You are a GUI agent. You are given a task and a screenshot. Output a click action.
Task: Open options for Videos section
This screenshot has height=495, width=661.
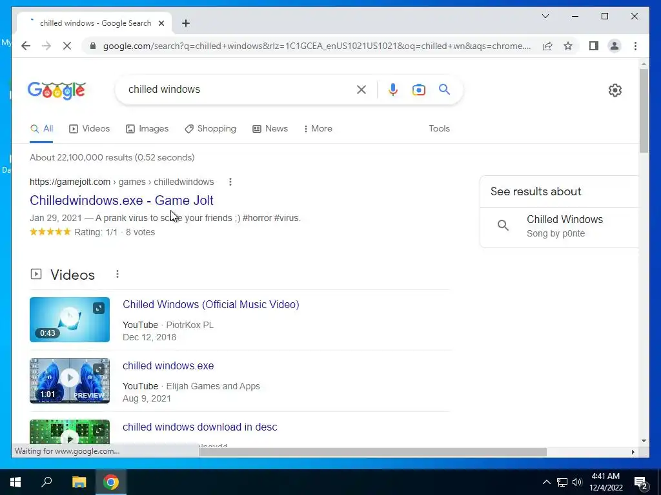[x=117, y=275]
